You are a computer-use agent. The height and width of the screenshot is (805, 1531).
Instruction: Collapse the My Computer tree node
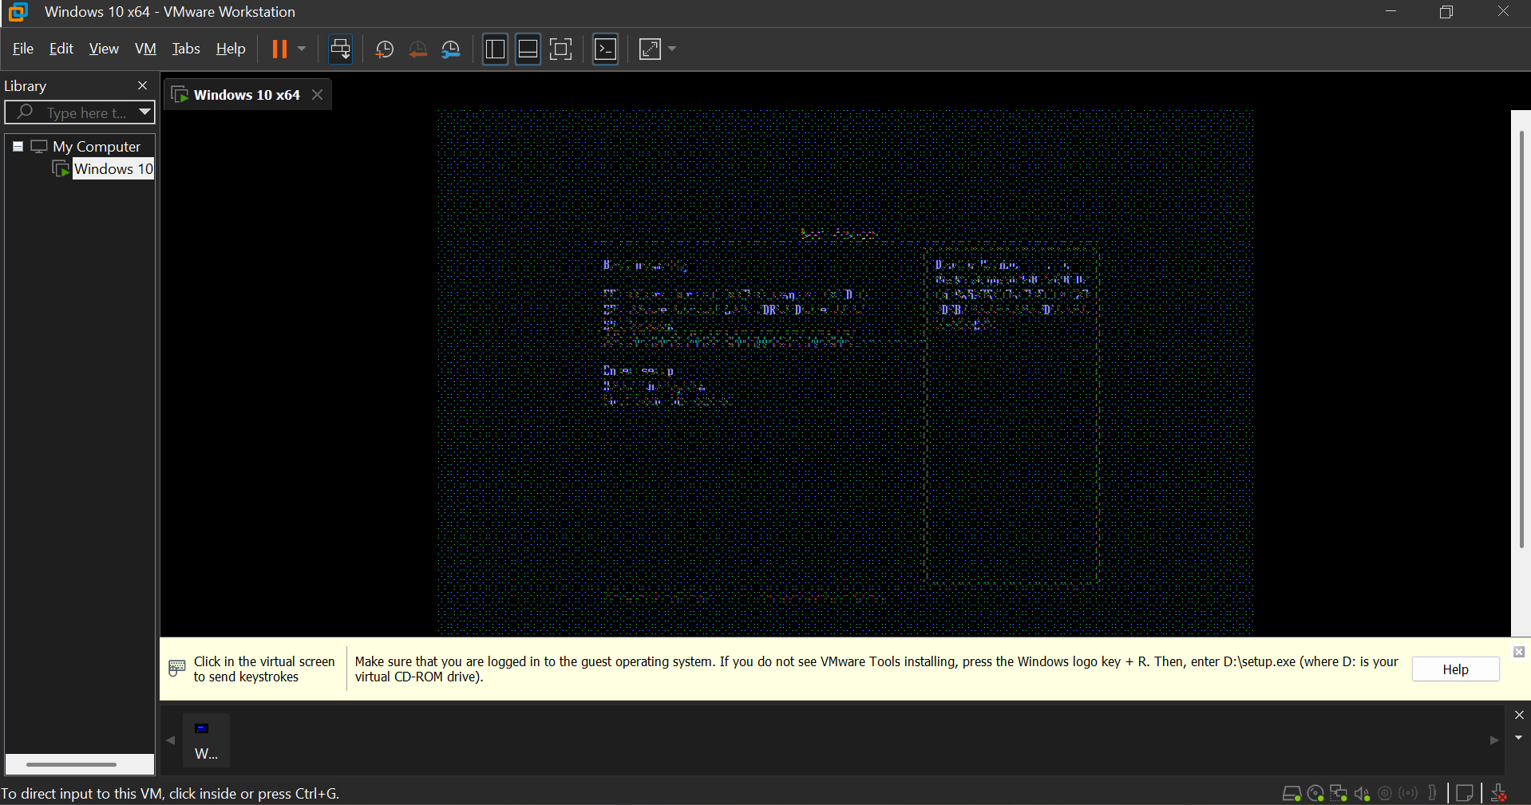pos(18,147)
